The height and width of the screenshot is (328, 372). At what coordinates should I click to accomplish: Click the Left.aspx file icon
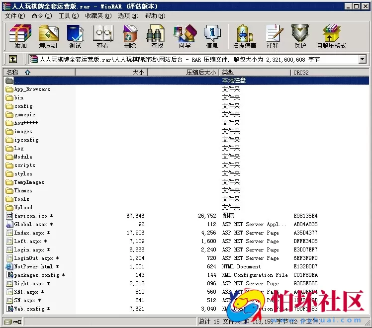pos(9,241)
